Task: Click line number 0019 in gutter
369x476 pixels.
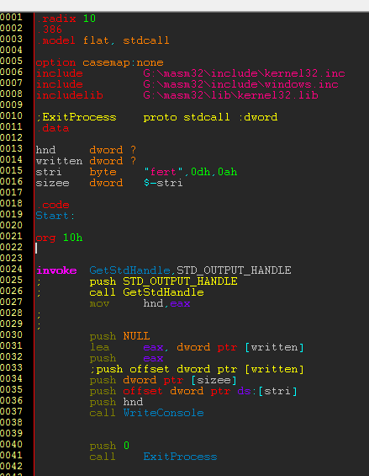Action: pyautogui.click(x=11, y=215)
